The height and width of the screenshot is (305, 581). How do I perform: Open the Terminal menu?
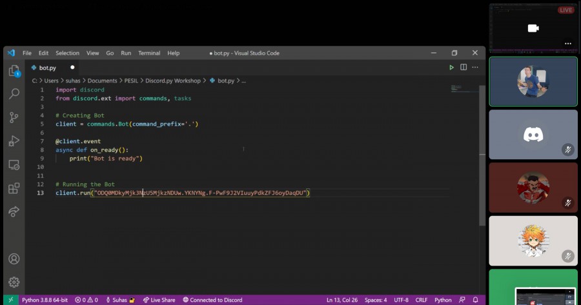tap(149, 53)
